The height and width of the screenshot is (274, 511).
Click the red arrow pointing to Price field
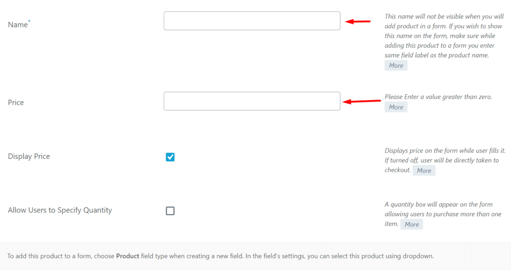363,102
